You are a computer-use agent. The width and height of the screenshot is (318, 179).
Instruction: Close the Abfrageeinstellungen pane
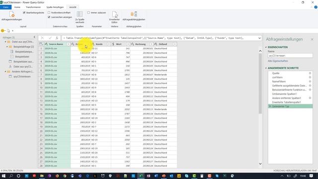point(312,39)
